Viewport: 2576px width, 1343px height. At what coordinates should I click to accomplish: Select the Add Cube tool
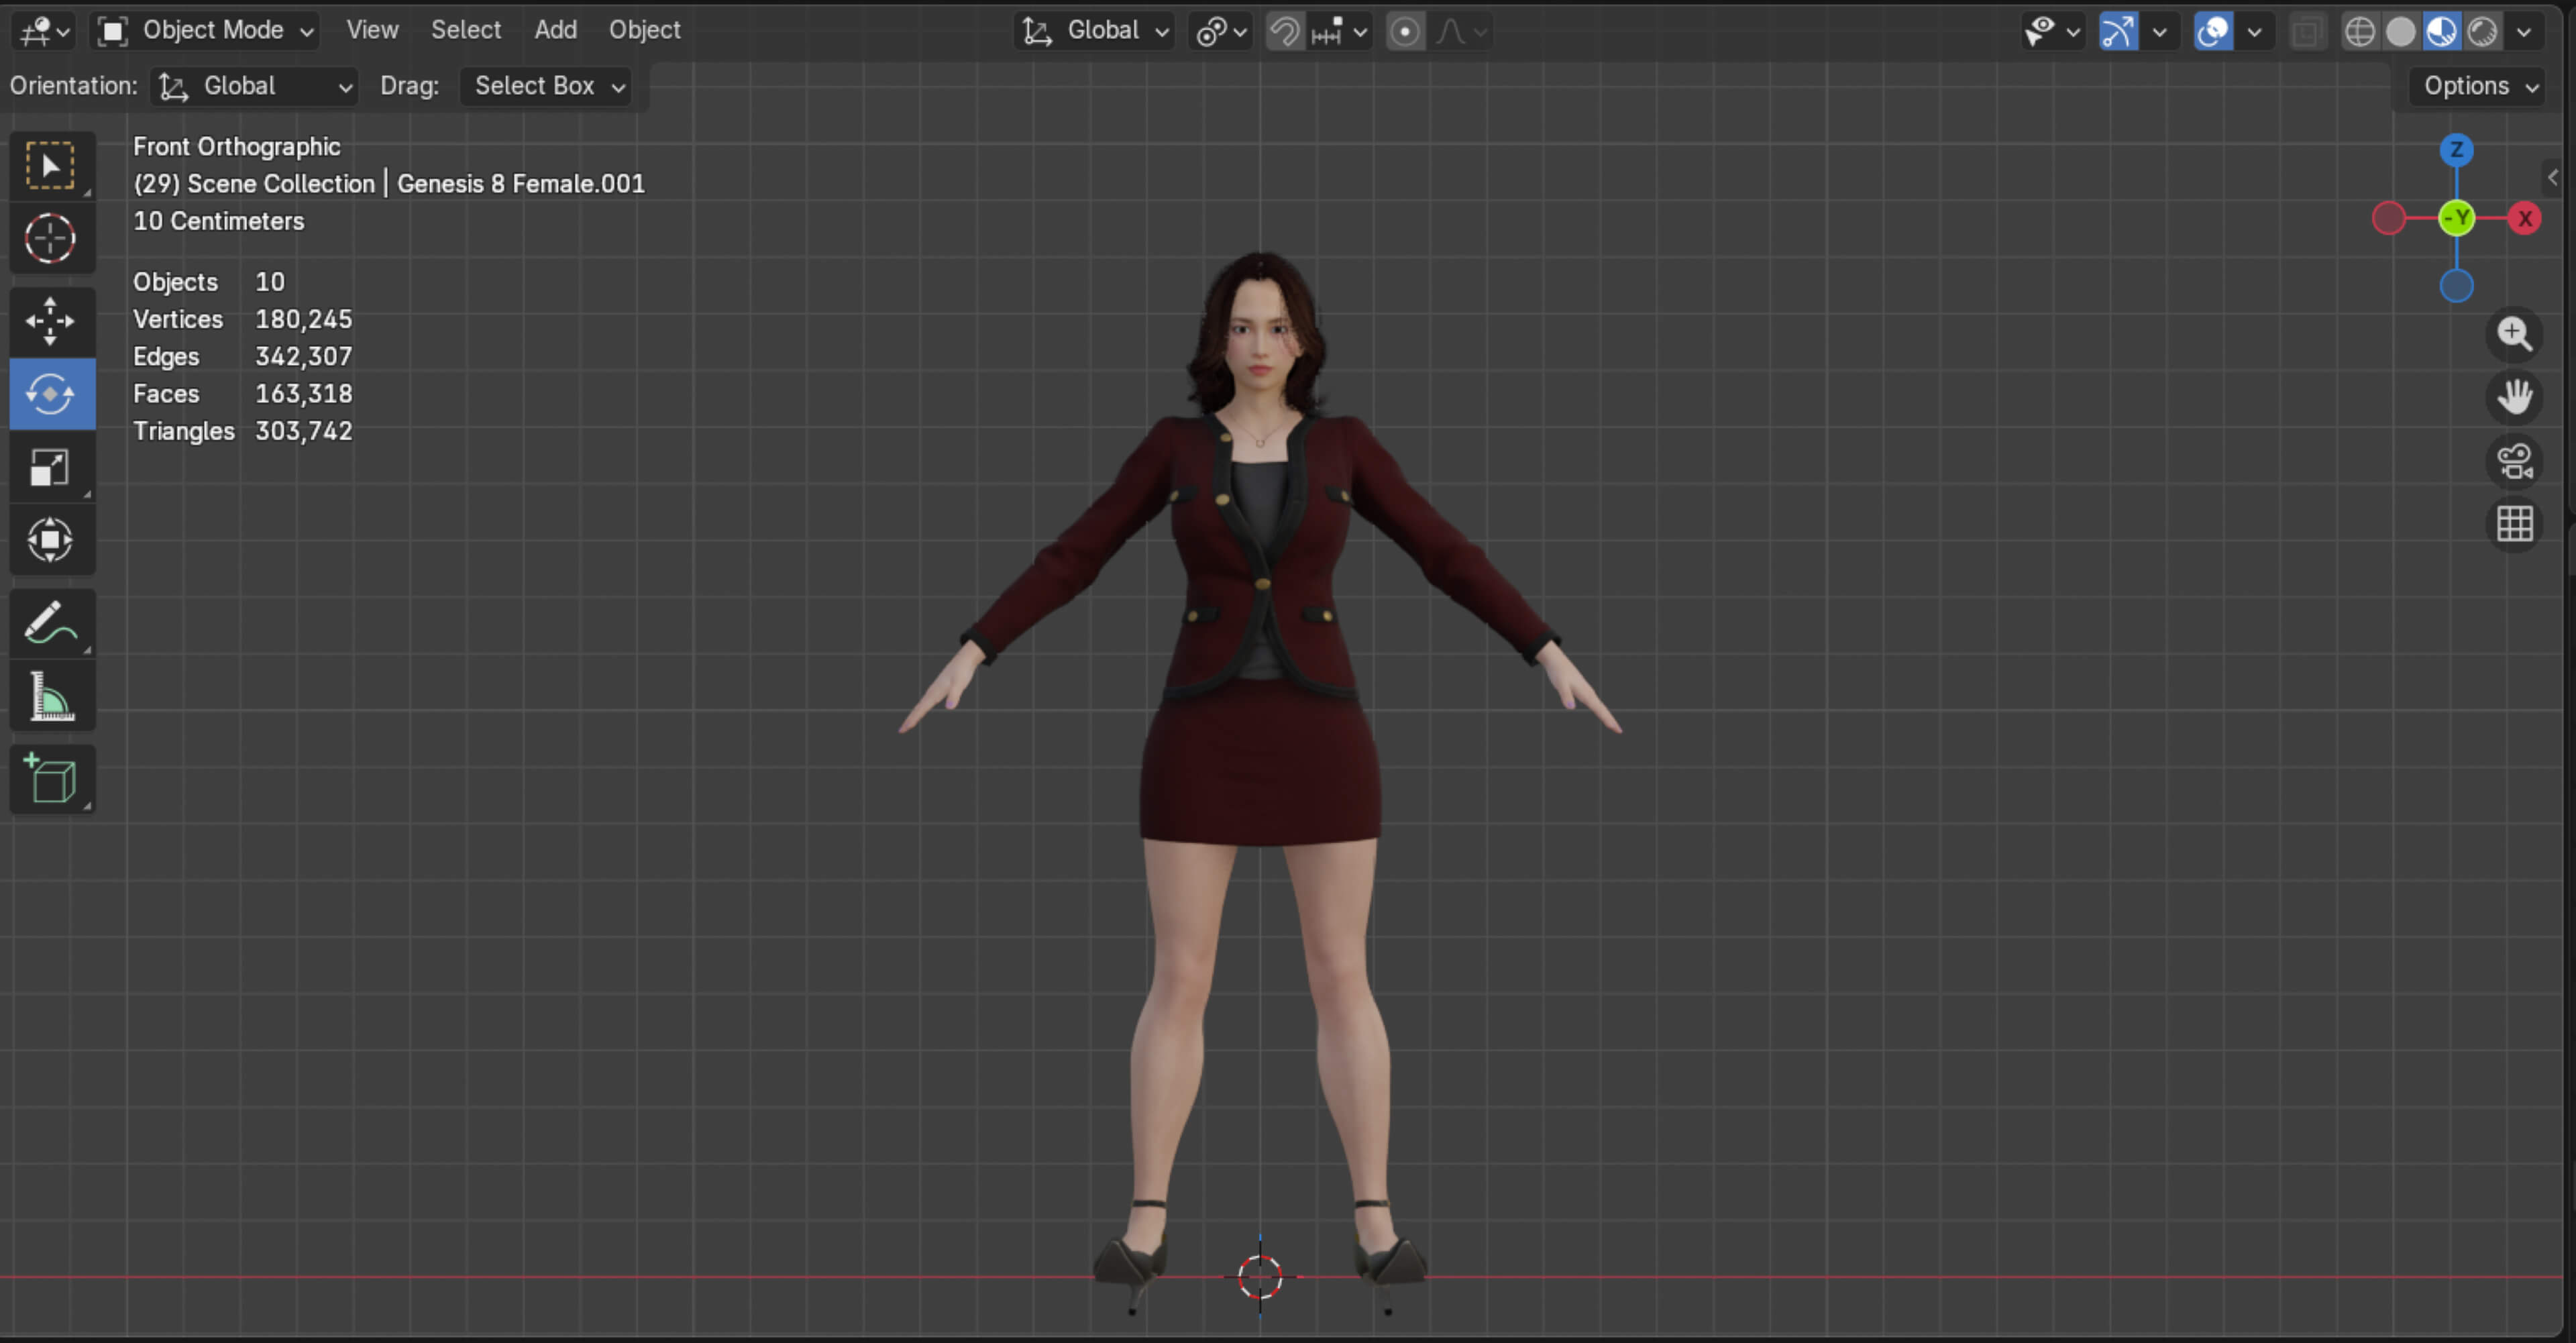pos(50,779)
